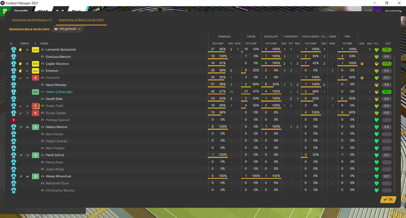
Task: Click substituted-on arrow for Alexey Miranchuk
Action: pyautogui.click(x=36, y=176)
